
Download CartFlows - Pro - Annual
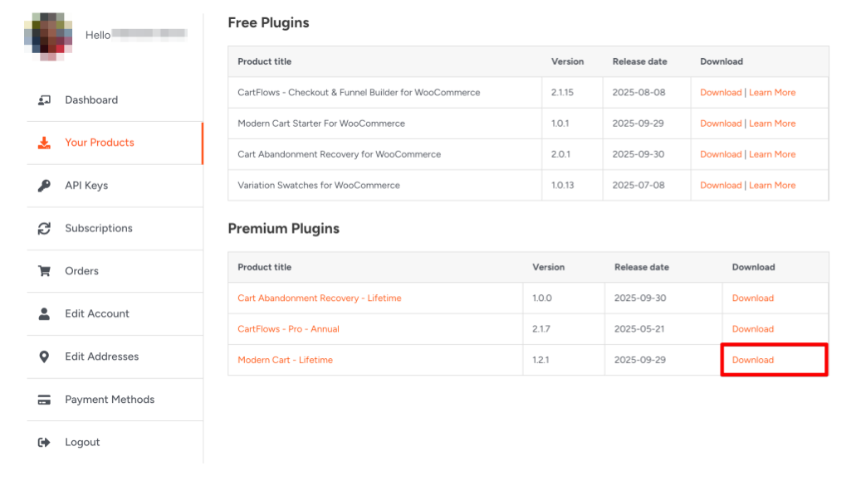(752, 329)
